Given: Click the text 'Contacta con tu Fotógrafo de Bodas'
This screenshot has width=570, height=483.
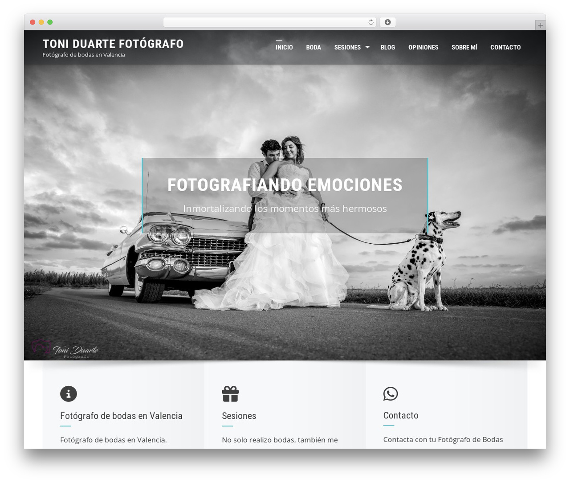Looking at the screenshot, I should (443, 439).
